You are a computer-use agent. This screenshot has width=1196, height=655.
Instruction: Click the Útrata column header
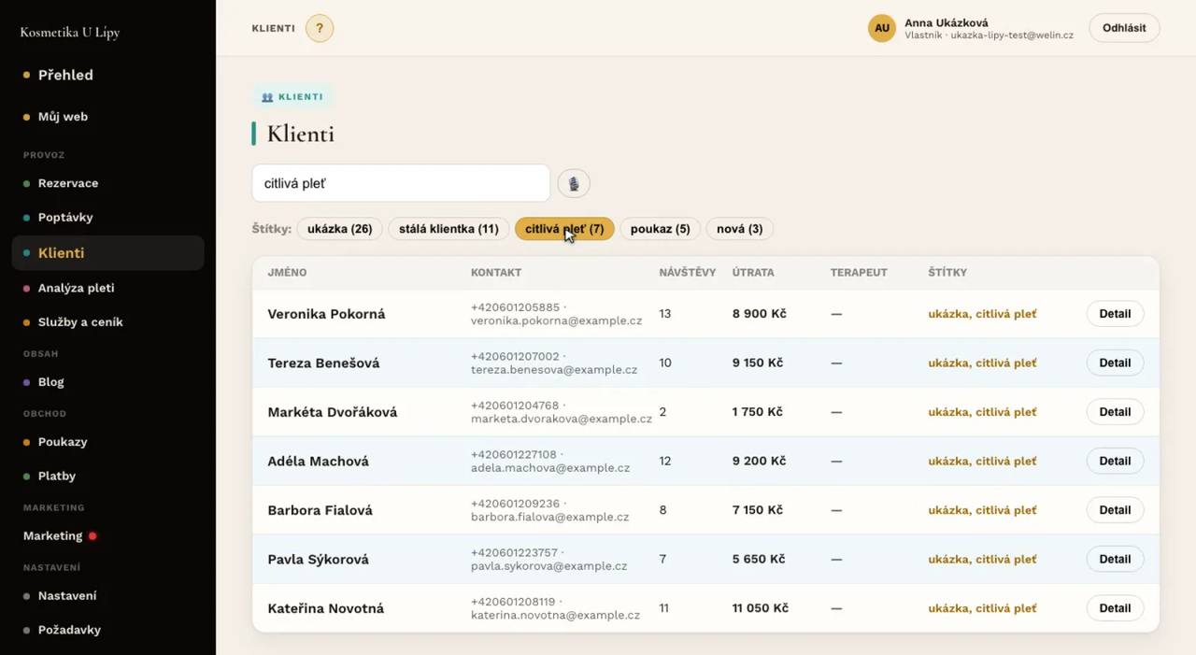point(753,273)
